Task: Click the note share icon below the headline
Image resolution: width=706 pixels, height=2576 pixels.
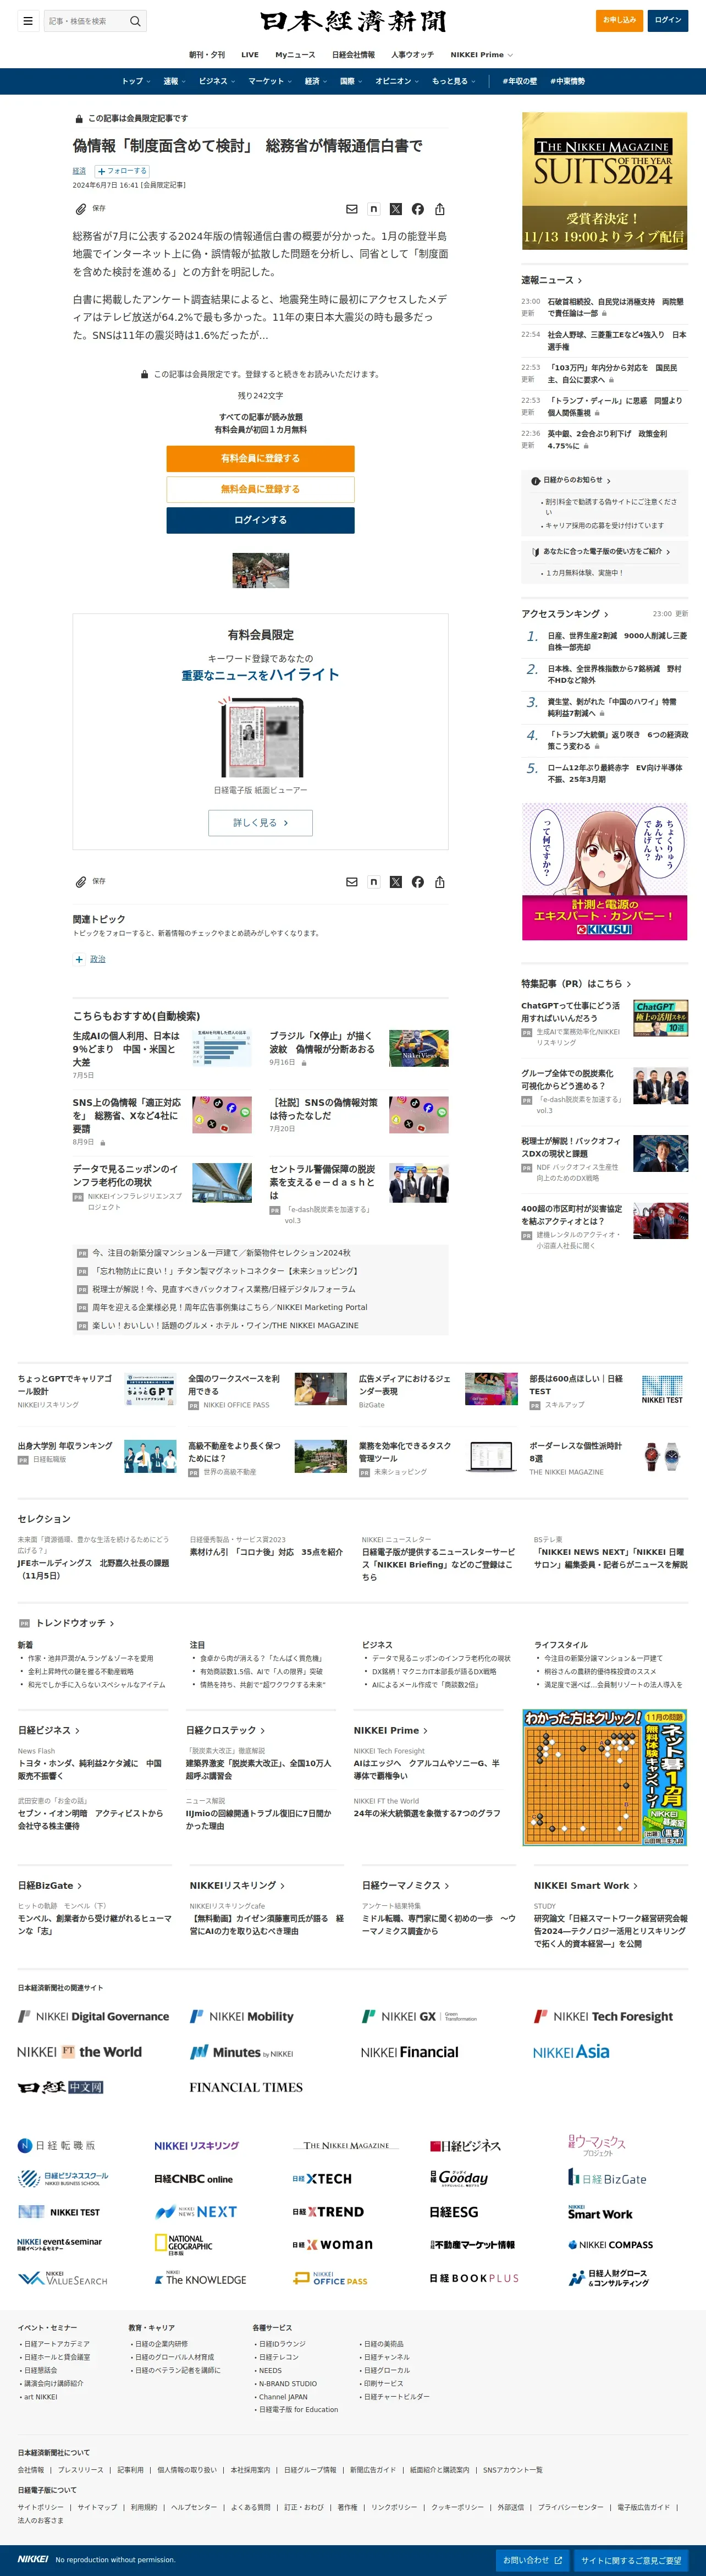Action: (x=373, y=209)
